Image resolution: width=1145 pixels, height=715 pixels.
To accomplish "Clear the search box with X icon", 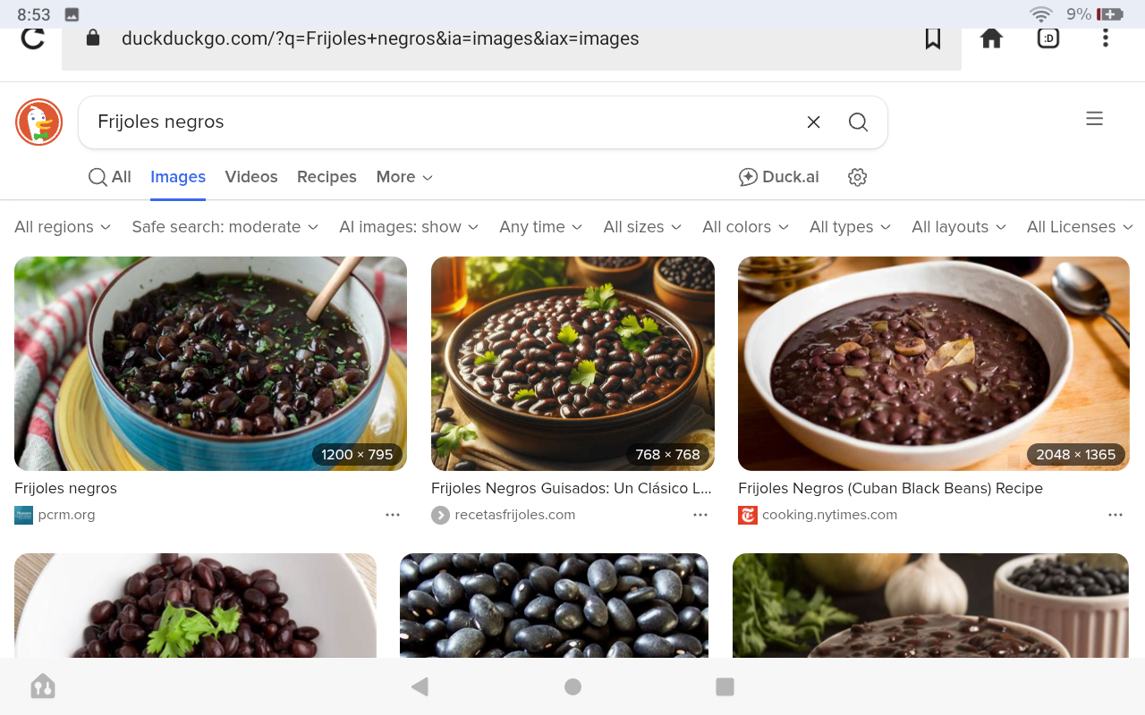I will click(x=813, y=122).
